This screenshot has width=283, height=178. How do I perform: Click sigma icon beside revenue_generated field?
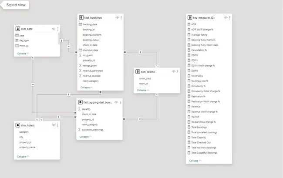[80, 71]
